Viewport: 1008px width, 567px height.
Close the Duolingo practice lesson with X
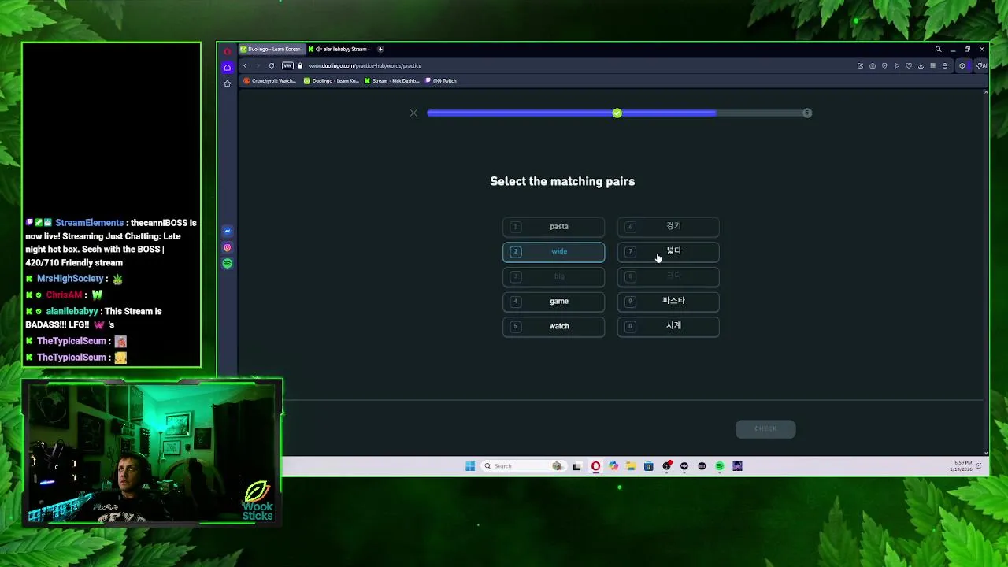pyautogui.click(x=413, y=113)
